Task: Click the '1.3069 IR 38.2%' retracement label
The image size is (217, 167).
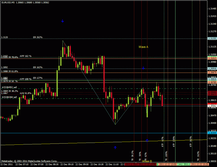Action: click(x=10, y=91)
